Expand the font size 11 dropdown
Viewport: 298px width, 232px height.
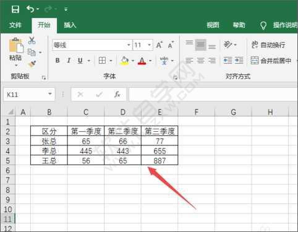click(150, 45)
